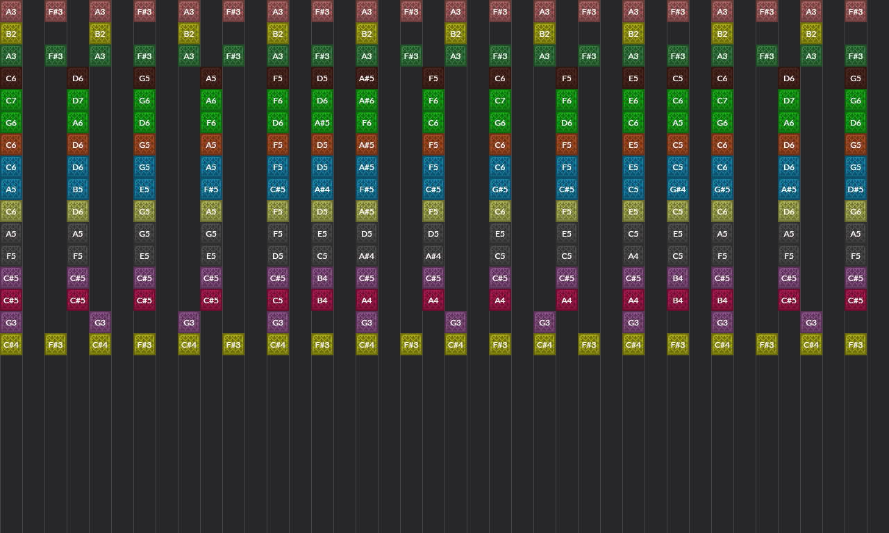This screenshot has height=533, width=889.
Task: Select the dark brown E5 note block
Action: [x=633, y=78]
